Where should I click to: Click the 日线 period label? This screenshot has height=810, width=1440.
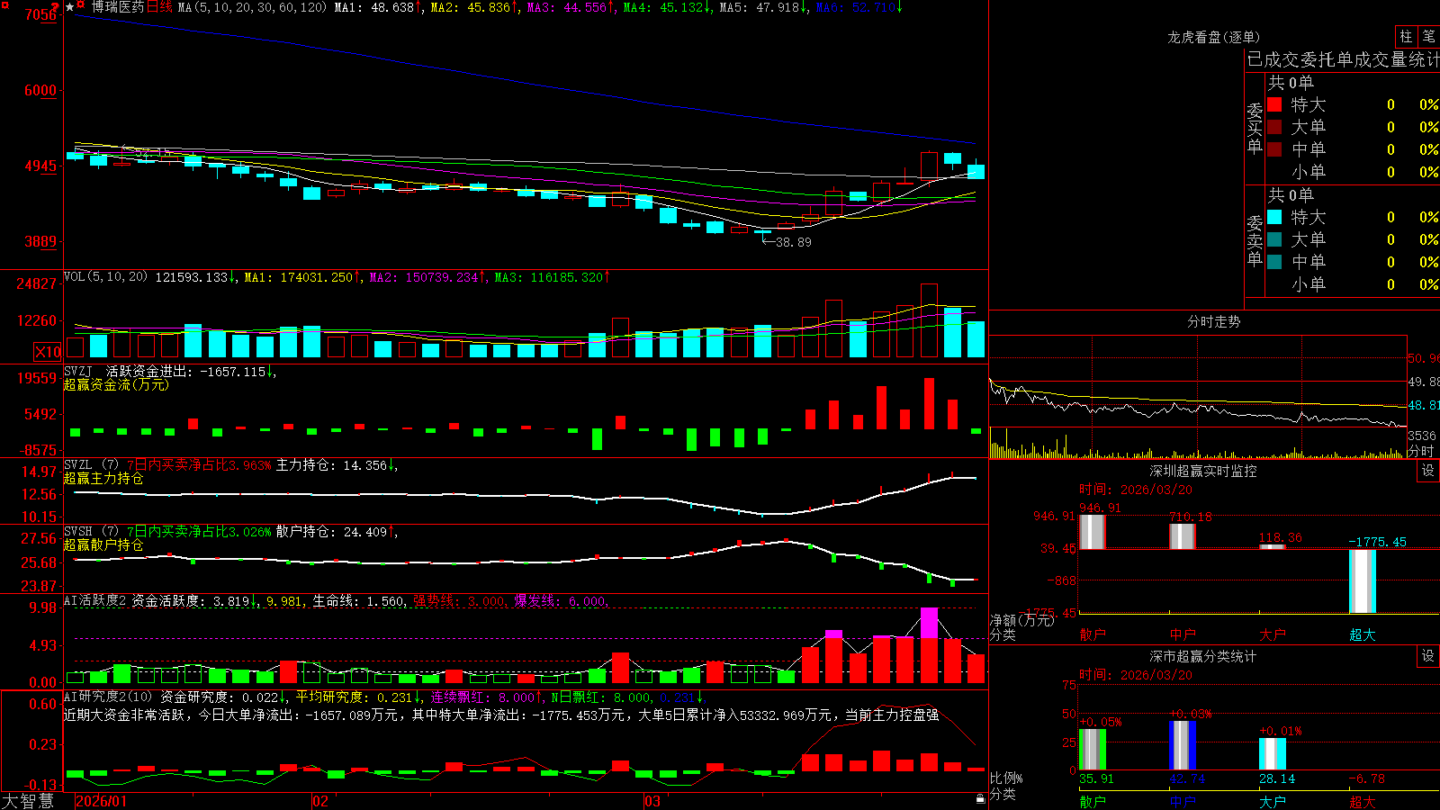(x=159, y=7)
